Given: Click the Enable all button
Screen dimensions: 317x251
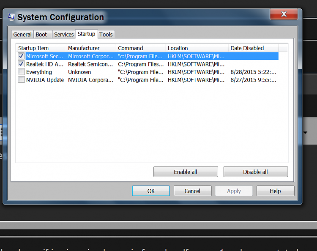Looking at the screenshot, I should [x=186, y=172].
